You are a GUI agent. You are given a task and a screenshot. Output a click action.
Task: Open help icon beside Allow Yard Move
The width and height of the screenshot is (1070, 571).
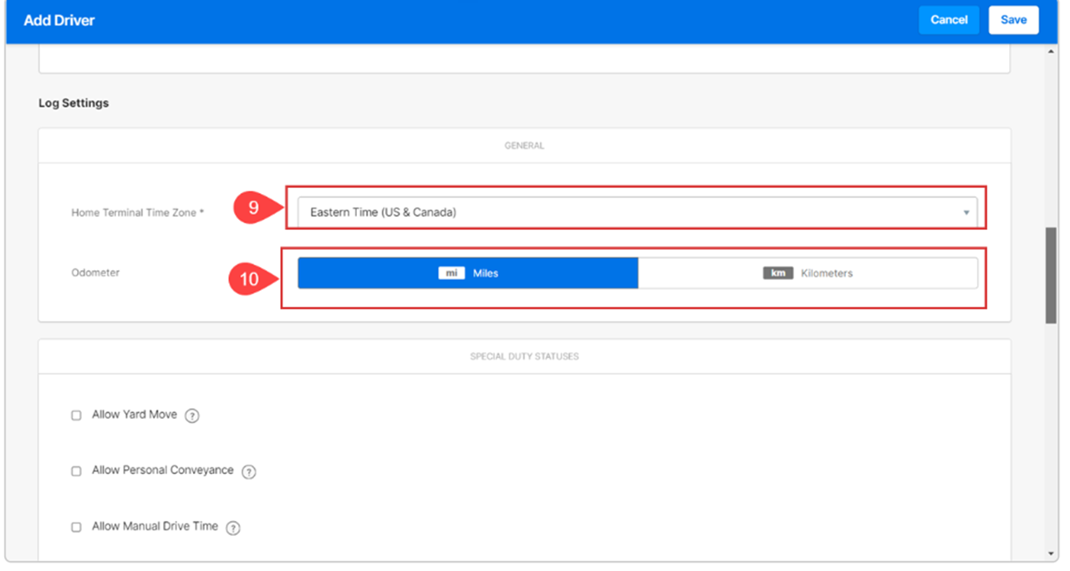pyautogui.click(x=191, y=416)
